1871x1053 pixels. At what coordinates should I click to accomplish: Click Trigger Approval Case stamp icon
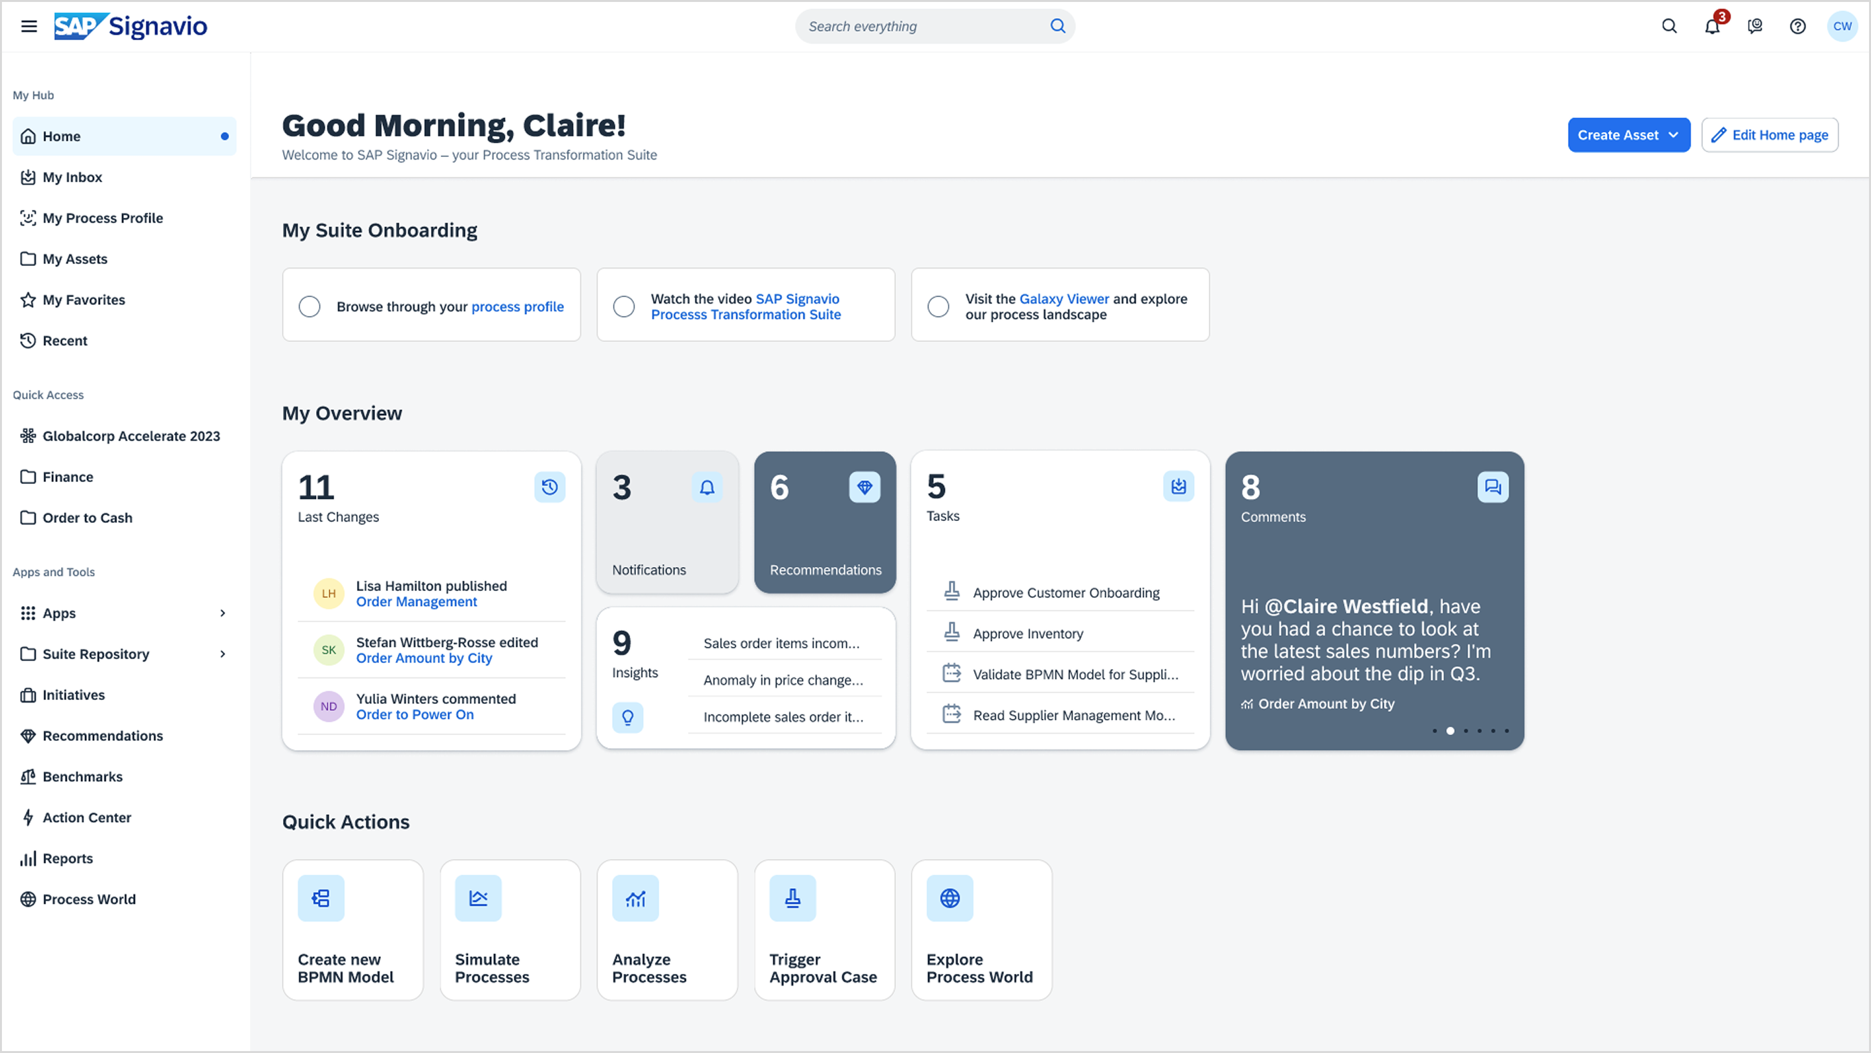click(792, 899)
